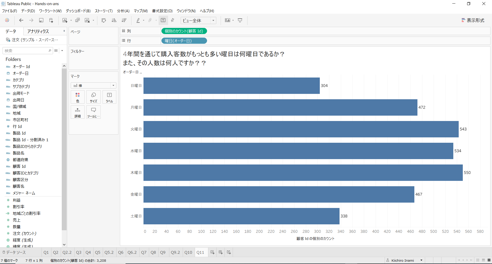This screenshot has width=492, height=264.
Task: Expand the new worksheet dropdown arrow
Action: (71, 20)
